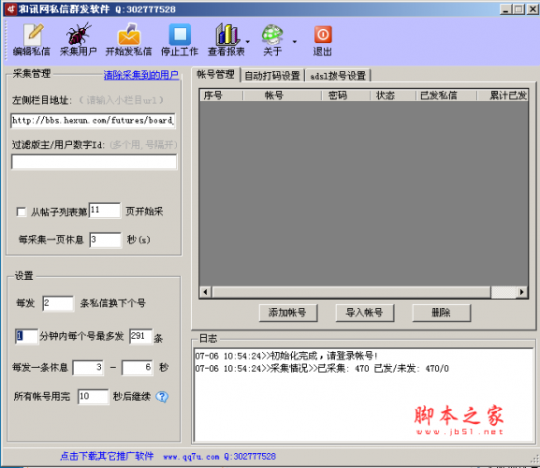540x468 pixels.
Task: Click 删除 button
Action: pyautogui.click(x=441, y=313)
